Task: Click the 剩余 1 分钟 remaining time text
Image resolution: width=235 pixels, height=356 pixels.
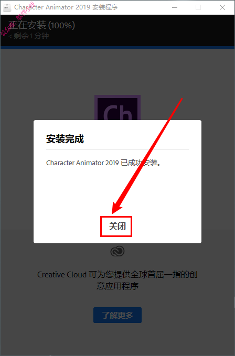Action: tap(29, 36)
